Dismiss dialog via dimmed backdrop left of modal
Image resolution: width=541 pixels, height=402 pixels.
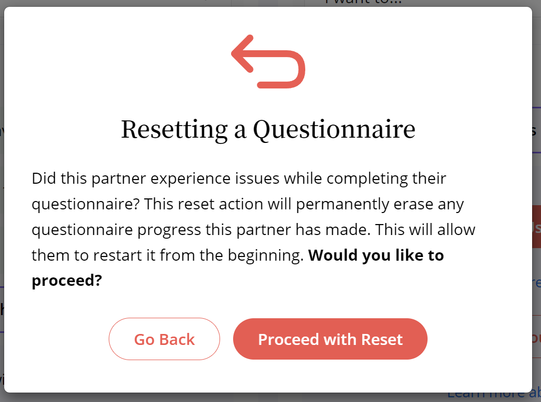click(x=2, y=207)
